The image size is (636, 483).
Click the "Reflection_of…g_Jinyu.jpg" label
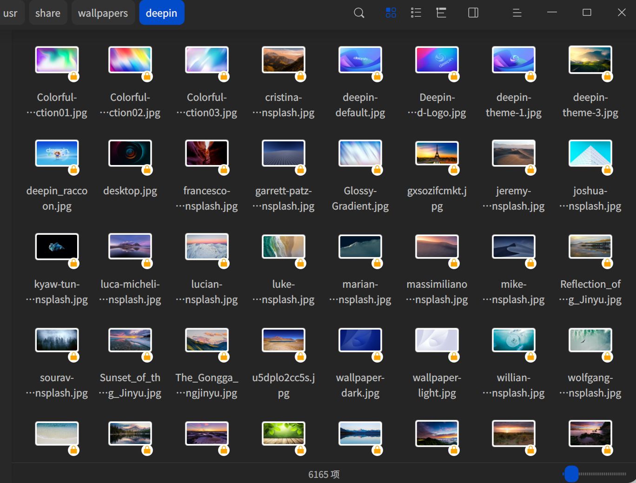(590, 292)
